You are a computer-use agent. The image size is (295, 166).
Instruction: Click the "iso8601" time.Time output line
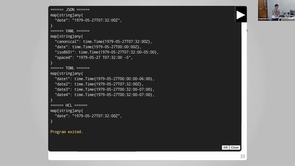click(106, 52)
